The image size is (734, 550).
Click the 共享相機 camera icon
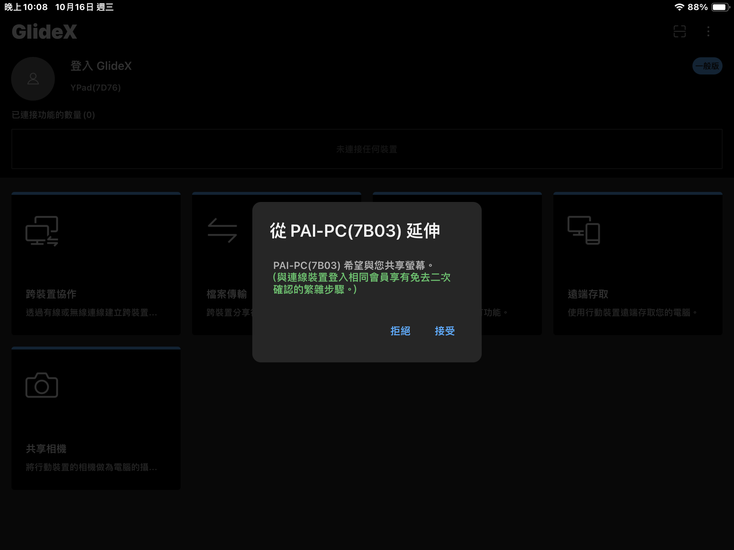[42, 385]
